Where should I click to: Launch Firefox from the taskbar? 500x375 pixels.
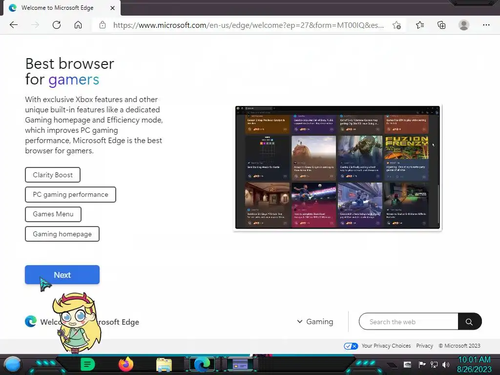pos(126,364)
